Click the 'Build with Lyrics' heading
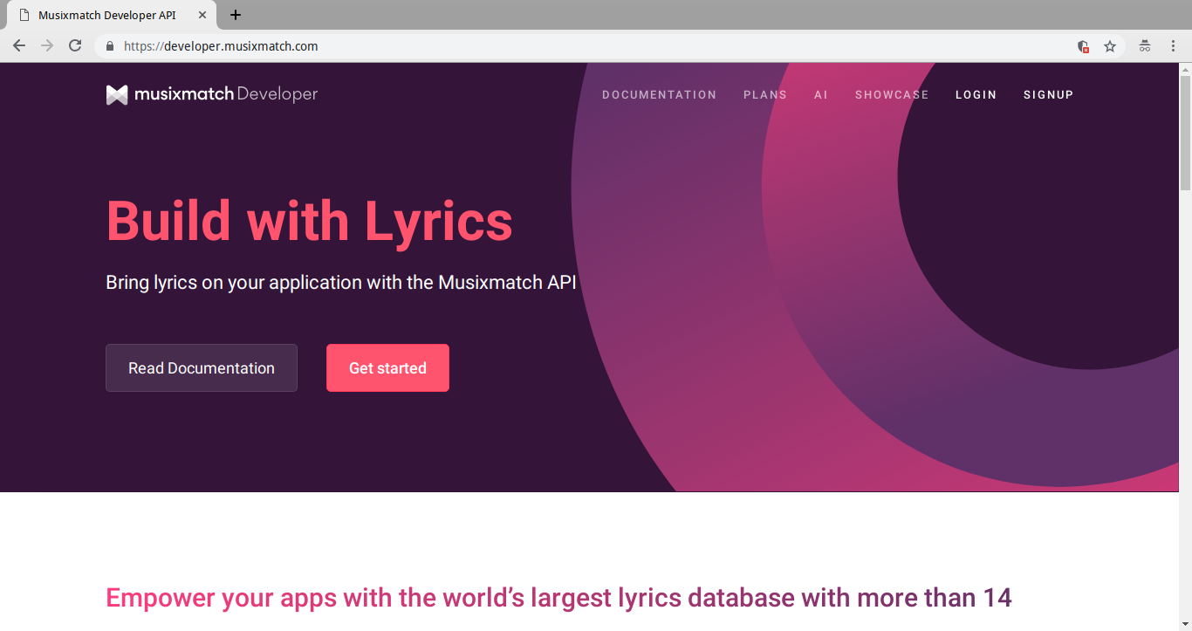 (309, 221)
